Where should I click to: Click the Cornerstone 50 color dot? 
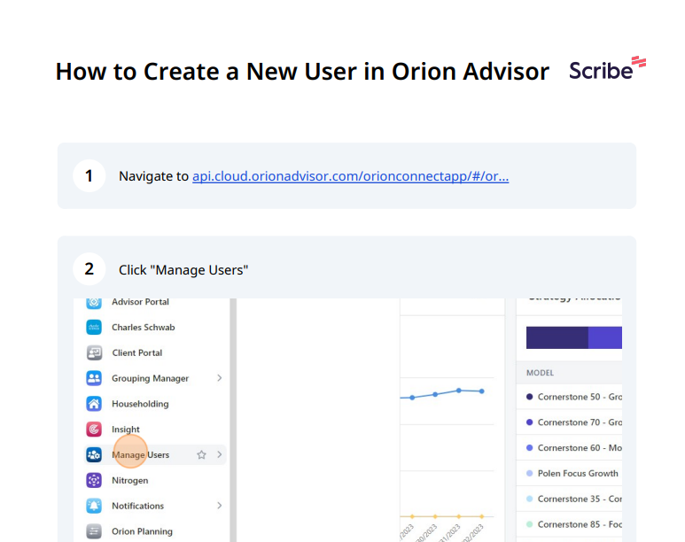pyautogui.click(x=529, y=397)
